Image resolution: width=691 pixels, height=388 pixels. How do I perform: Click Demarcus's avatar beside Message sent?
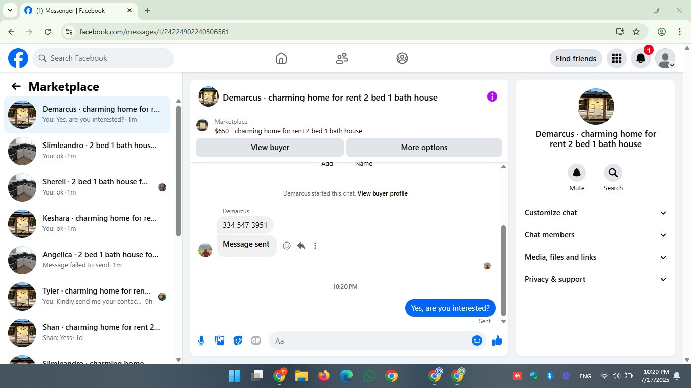[205, 250]
